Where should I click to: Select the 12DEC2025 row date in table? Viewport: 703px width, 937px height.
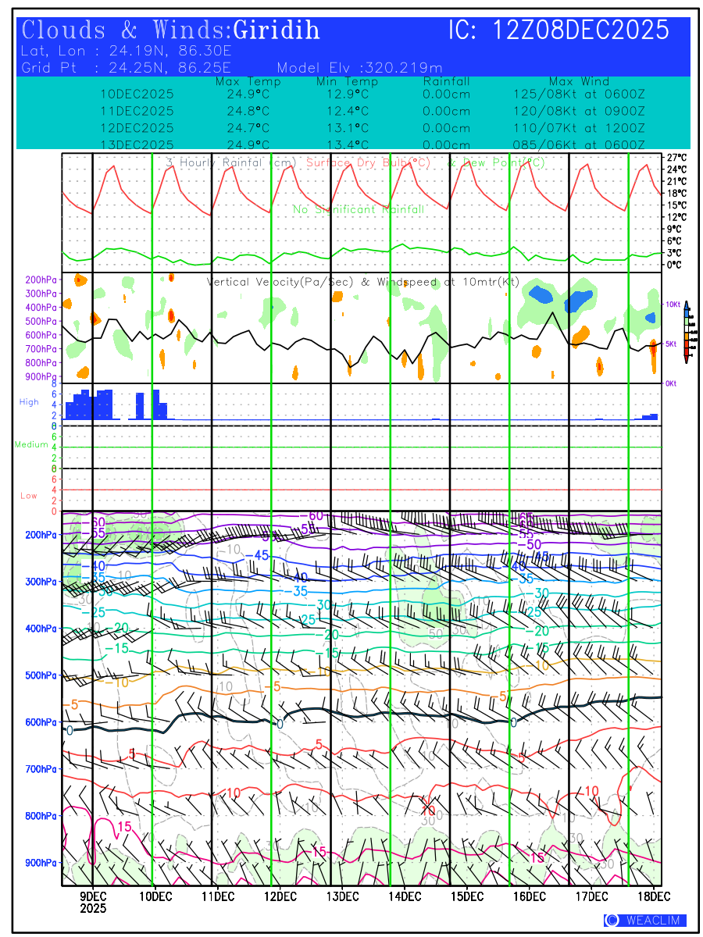pyautogui.click(x=137, y=128)
